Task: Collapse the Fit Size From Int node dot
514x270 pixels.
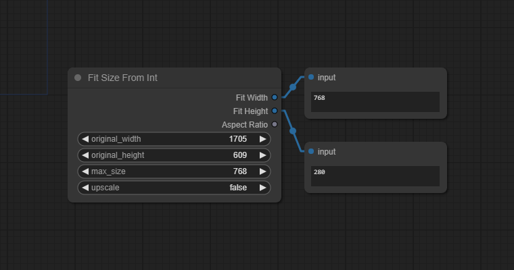Action: click(78, 78)
